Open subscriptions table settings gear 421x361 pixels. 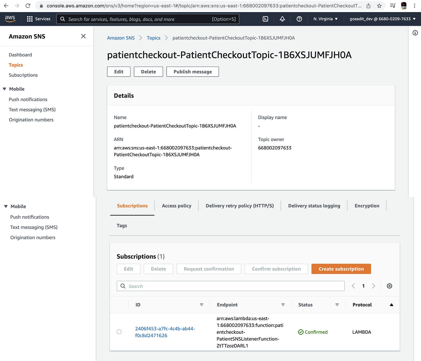[389, 286]
